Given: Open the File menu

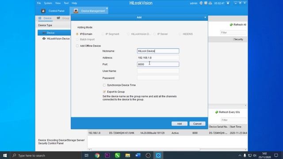Looking at the screenshot, I should click(x=39, y=3).
